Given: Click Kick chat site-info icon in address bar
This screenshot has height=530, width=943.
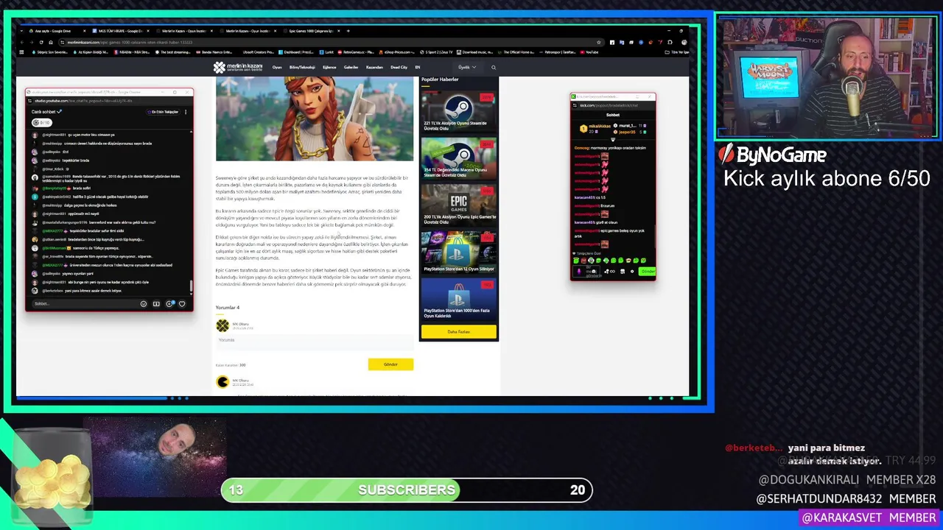Looking at the screenshot, I should coord(575,105).
